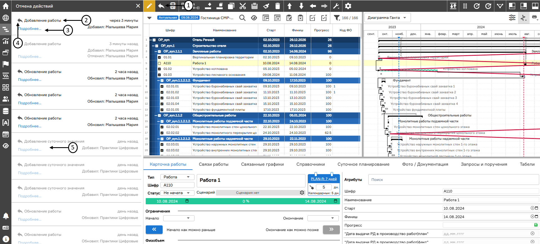Toggle checkbox for row 01.03
The width and height of the screenshot is (540, 244).
click(159, 75)
